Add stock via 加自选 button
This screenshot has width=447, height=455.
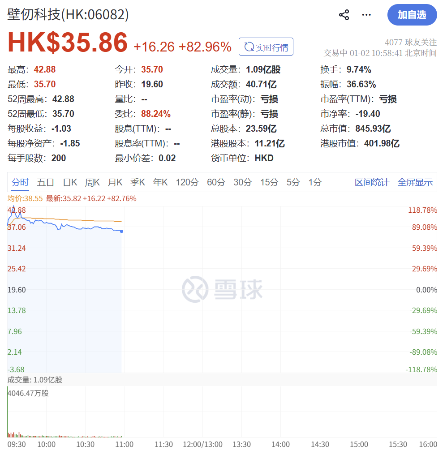(x=412, y=15)
